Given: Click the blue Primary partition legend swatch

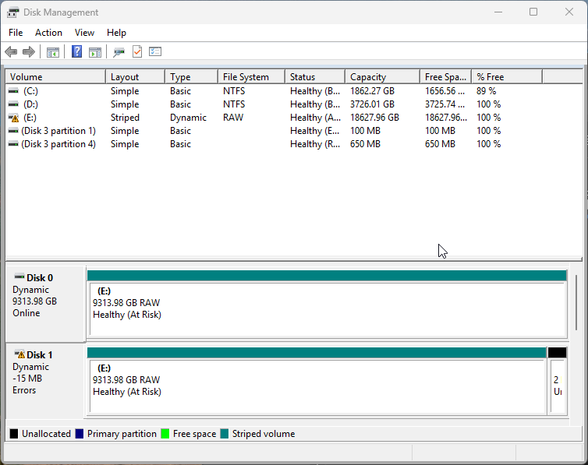Looking at the screenshot, I should click(x=80, y=434).
